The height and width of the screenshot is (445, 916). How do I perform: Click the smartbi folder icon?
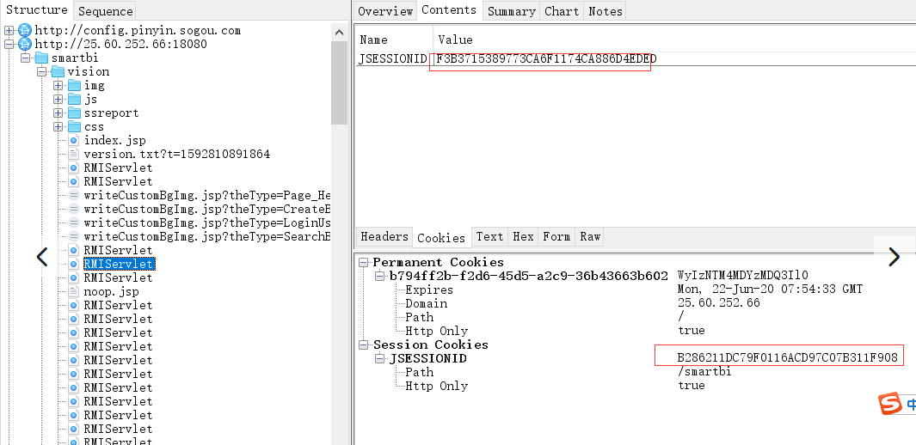point(41,58)
